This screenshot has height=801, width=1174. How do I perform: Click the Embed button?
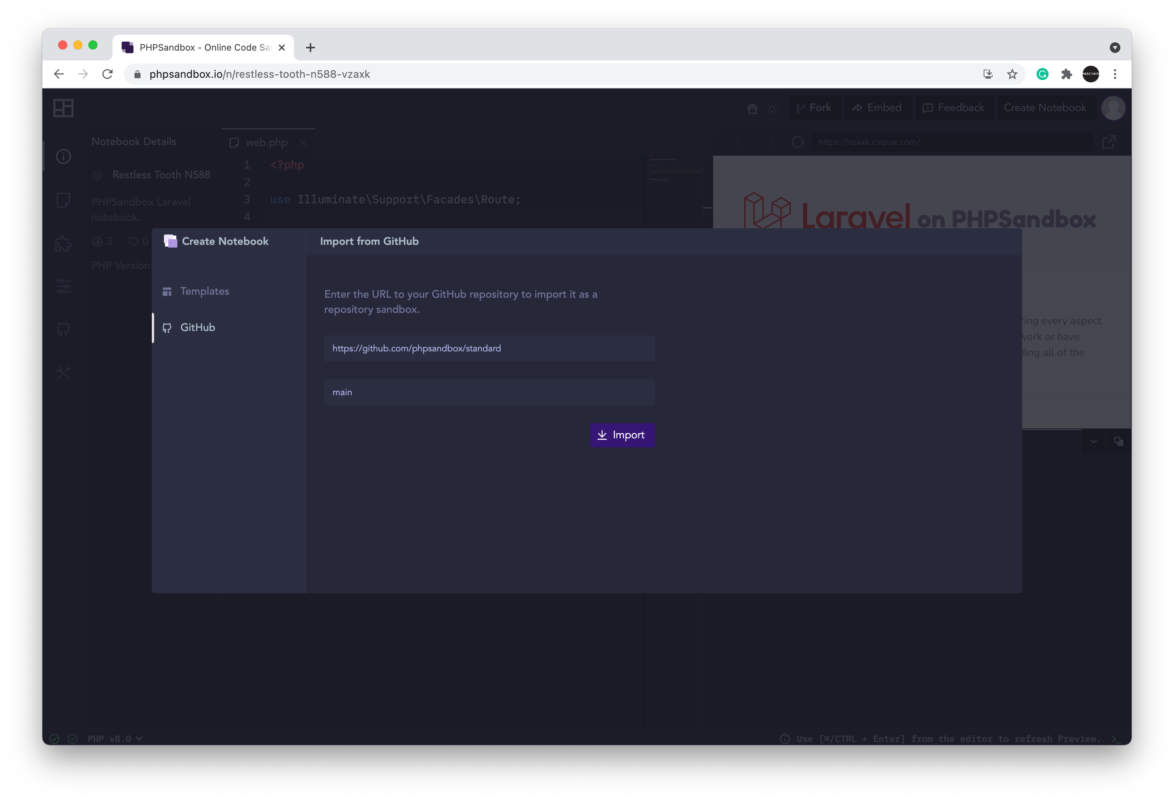pyautogui.click(x=877, y=108)
